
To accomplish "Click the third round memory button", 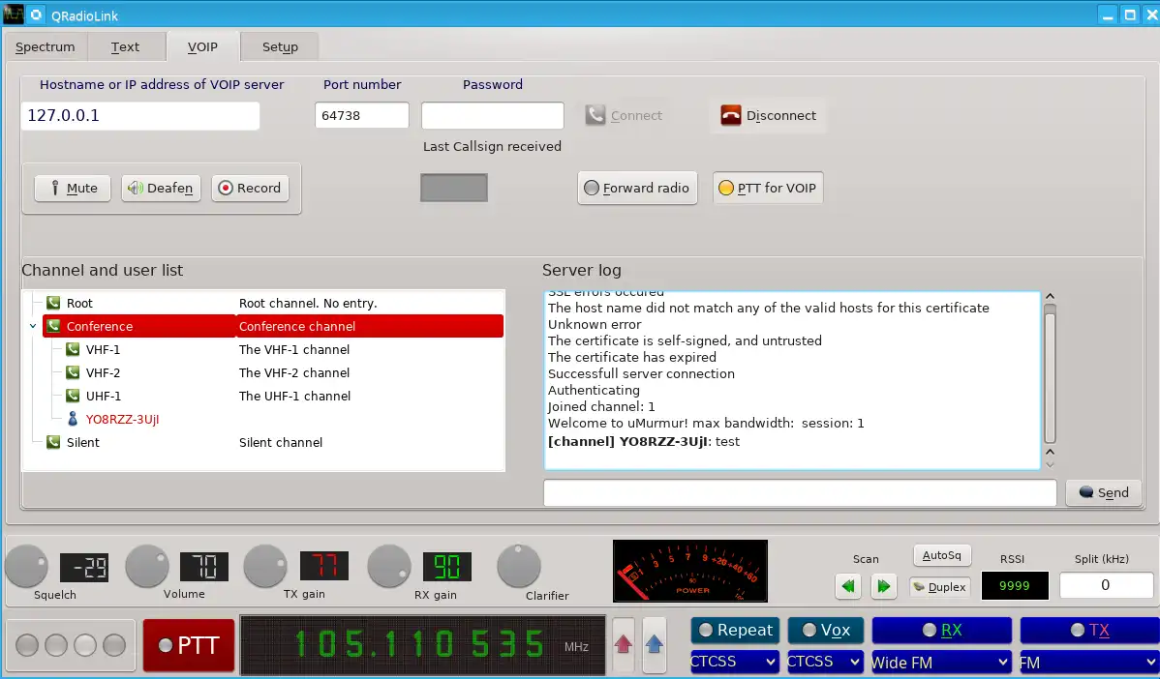I will tap(85, 645).
